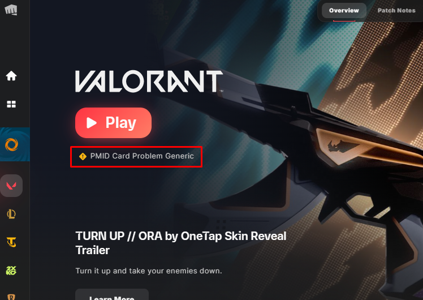Open the library grid icon
The image size is (423, 300).
(x=11, y=104)
